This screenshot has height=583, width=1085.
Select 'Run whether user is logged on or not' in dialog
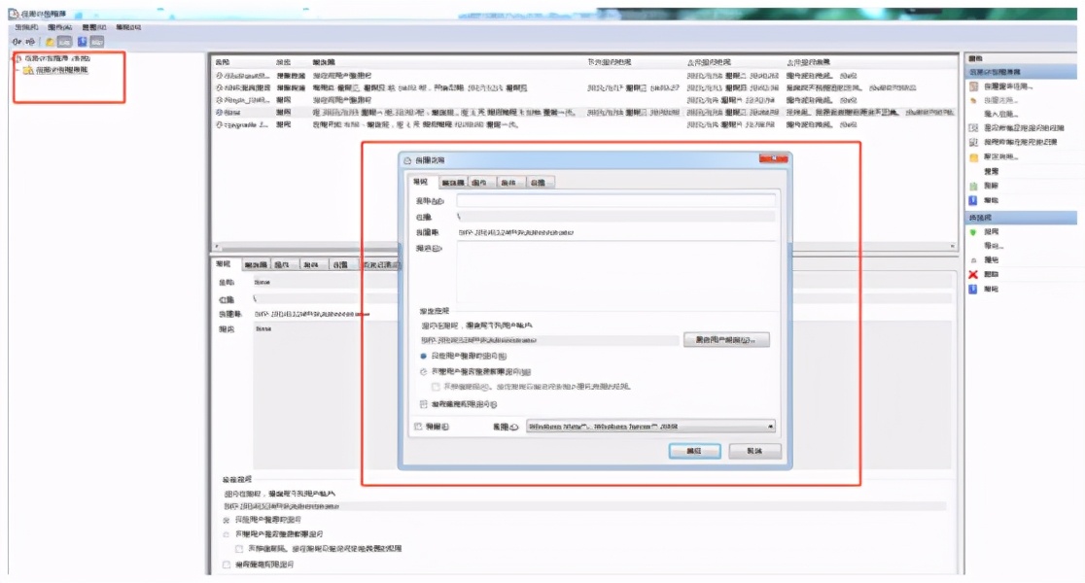pos(424,372)
